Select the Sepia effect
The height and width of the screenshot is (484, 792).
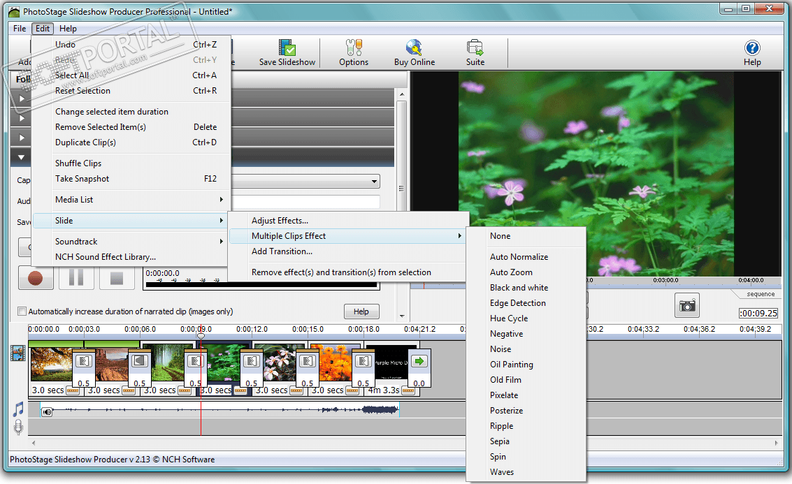(x=500, y=441)
